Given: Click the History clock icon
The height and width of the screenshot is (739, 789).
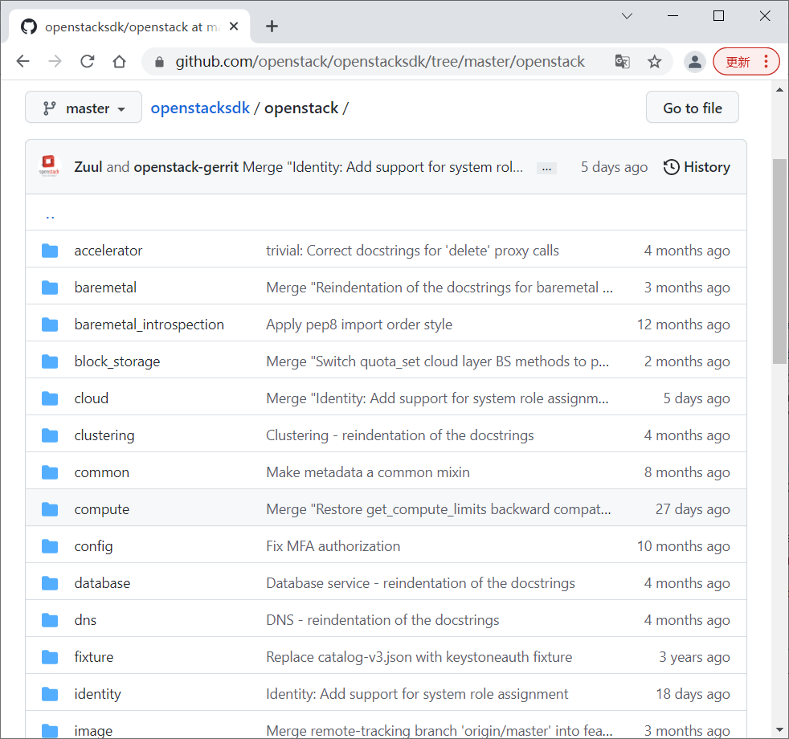Looking at the screenshot, I should [671, 167].
